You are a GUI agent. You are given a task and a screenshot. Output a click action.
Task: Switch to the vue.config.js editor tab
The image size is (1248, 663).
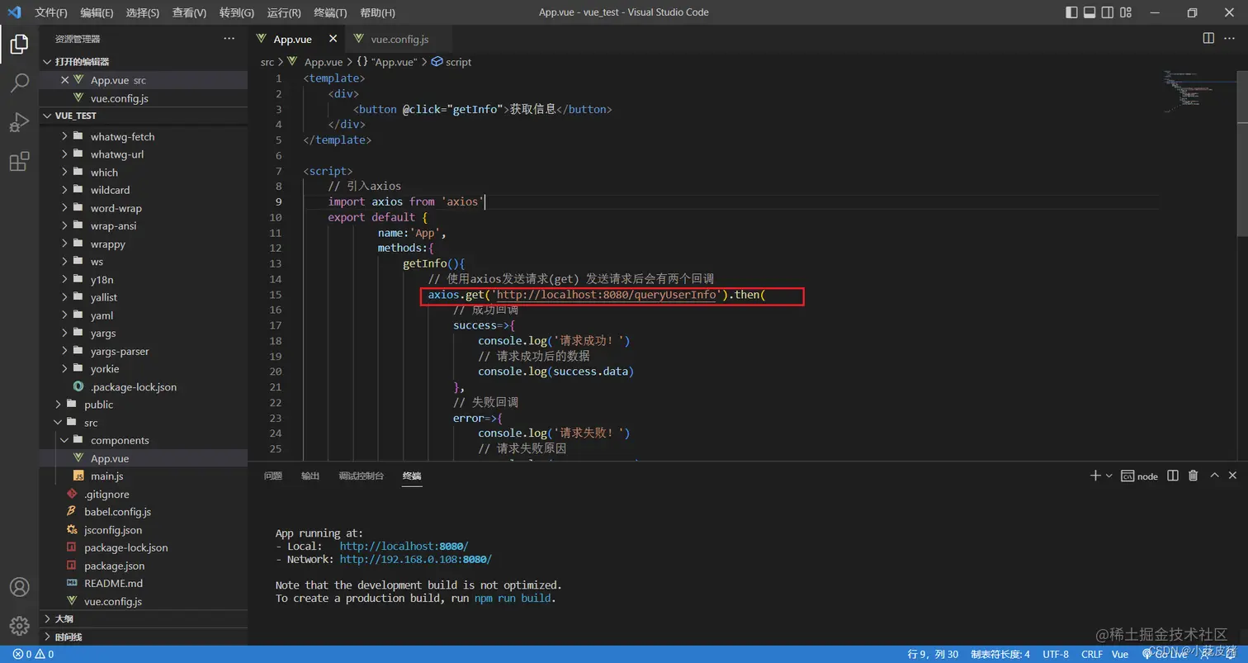pos(399,39)
